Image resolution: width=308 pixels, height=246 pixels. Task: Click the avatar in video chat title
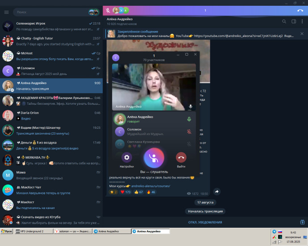[x=116, y=57]
